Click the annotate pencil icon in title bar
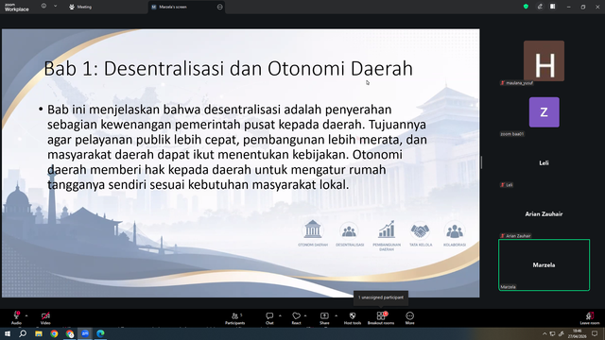605x340 pixels. [540, 7]
